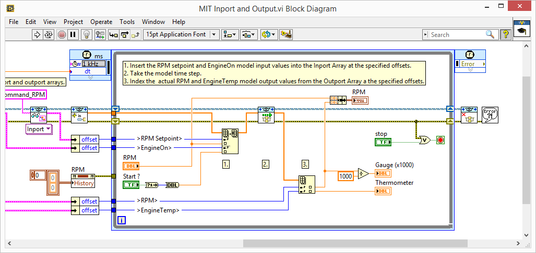Image resolution: width=536 pixels, height=253 pixels.
Task: Click the red Abort Execution button
Action: (x=62, y=34)
